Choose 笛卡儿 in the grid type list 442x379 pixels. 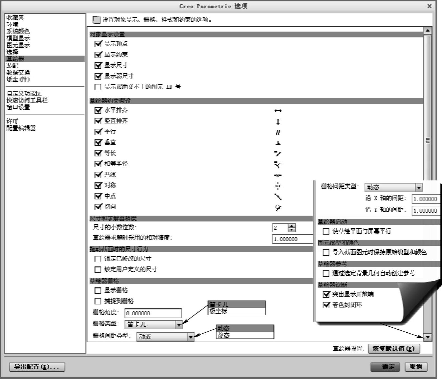pos(237,304)
